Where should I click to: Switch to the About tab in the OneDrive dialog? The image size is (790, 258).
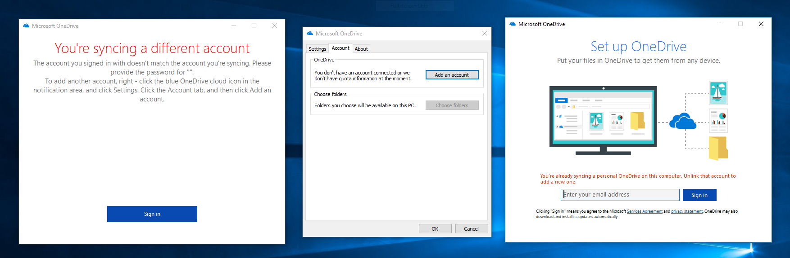click(x=361, y=49)
